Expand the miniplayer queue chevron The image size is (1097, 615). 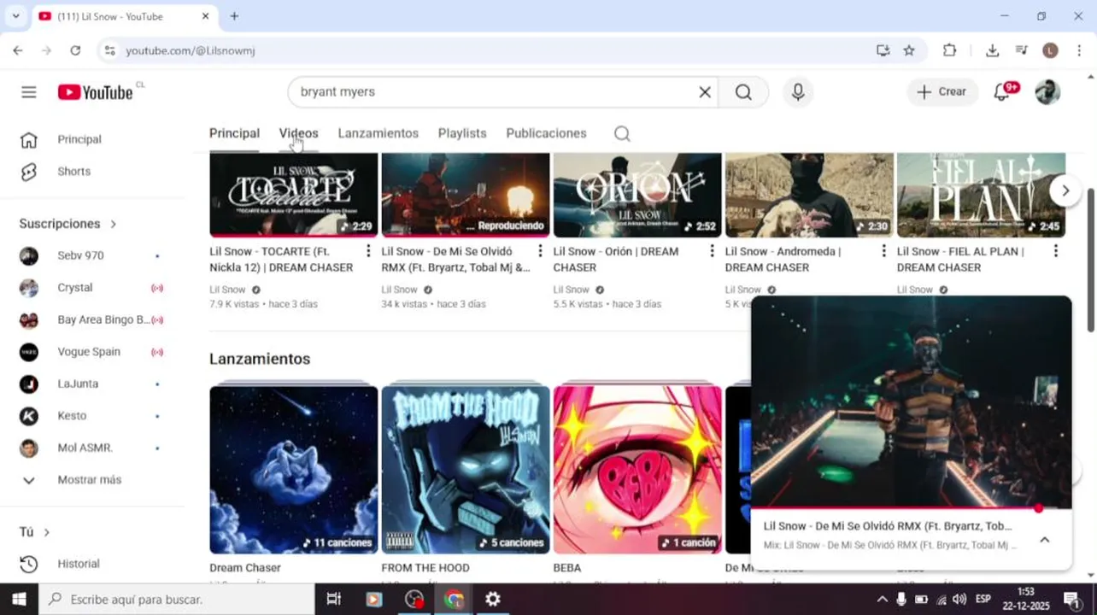click(1044, 540)
